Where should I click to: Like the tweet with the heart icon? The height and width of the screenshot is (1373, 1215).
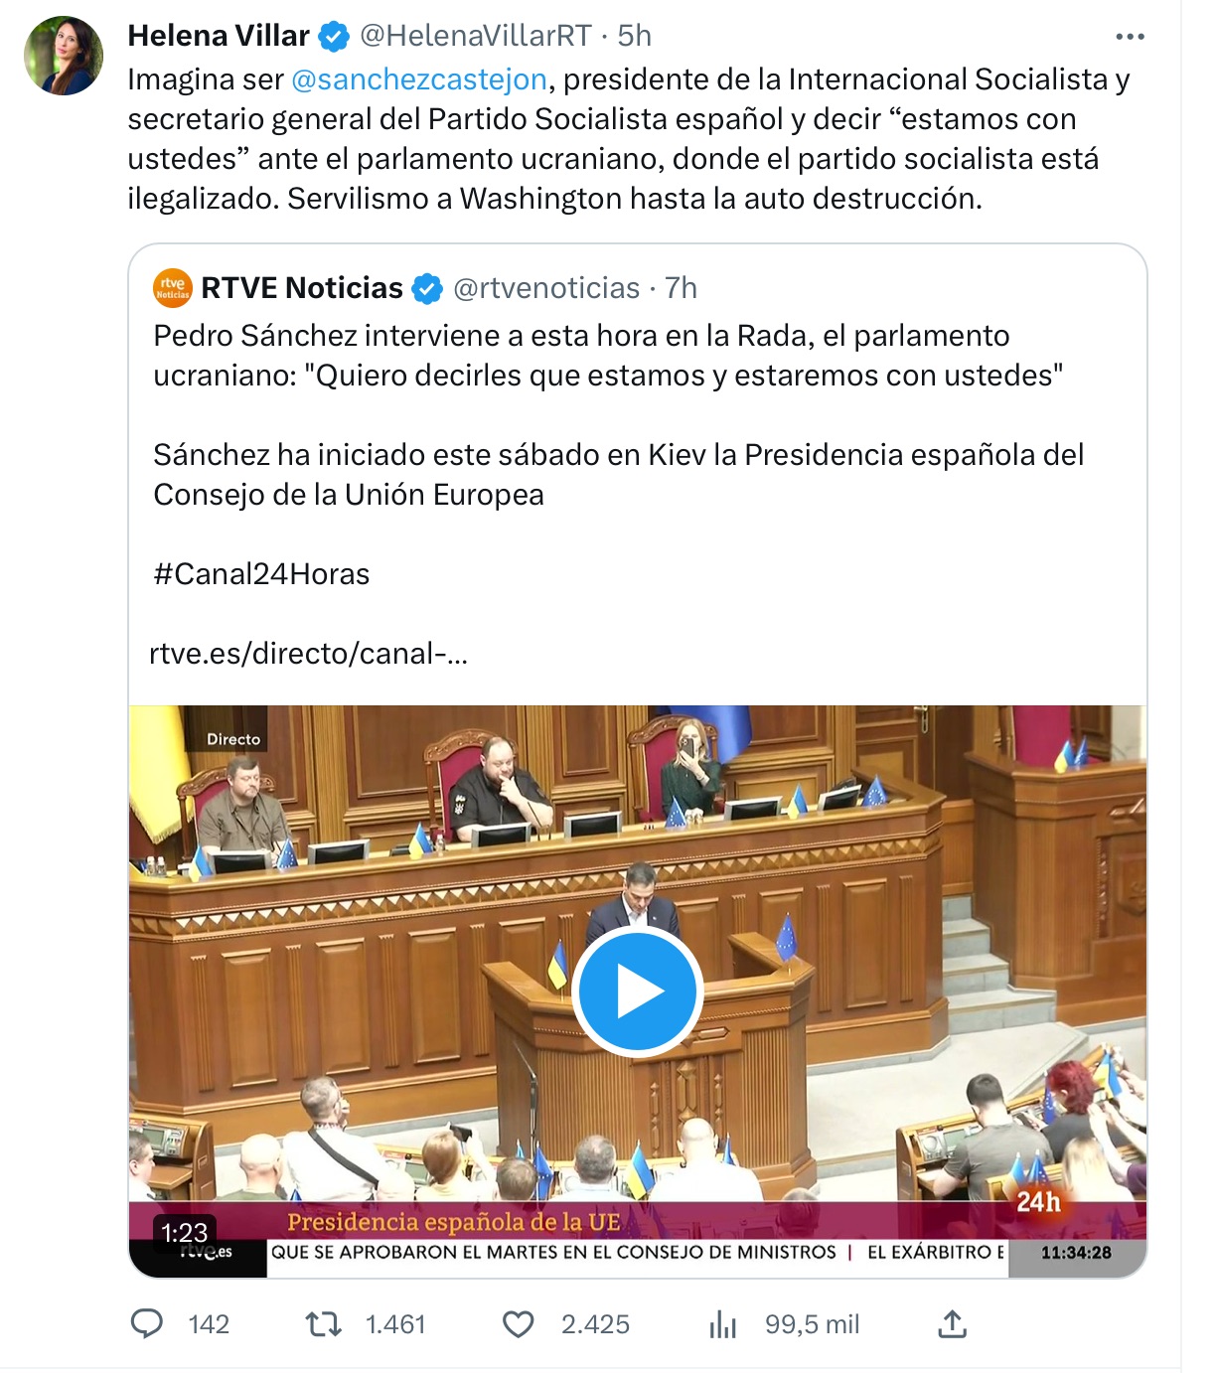[518, 1324]
